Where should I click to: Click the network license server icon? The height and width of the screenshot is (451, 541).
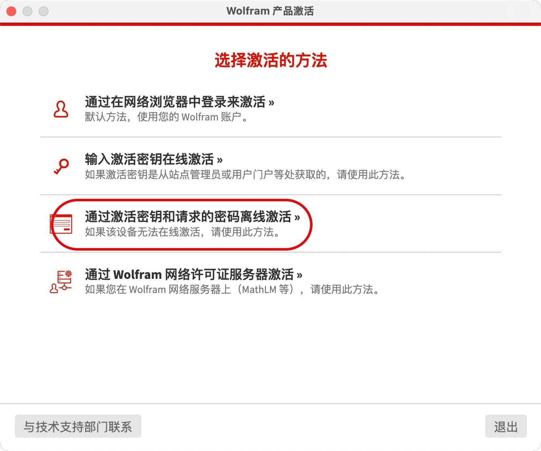tap(61, 282)
